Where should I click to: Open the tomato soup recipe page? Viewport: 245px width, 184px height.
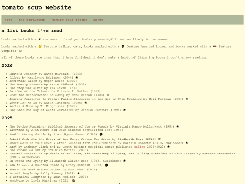coord(69,20)
